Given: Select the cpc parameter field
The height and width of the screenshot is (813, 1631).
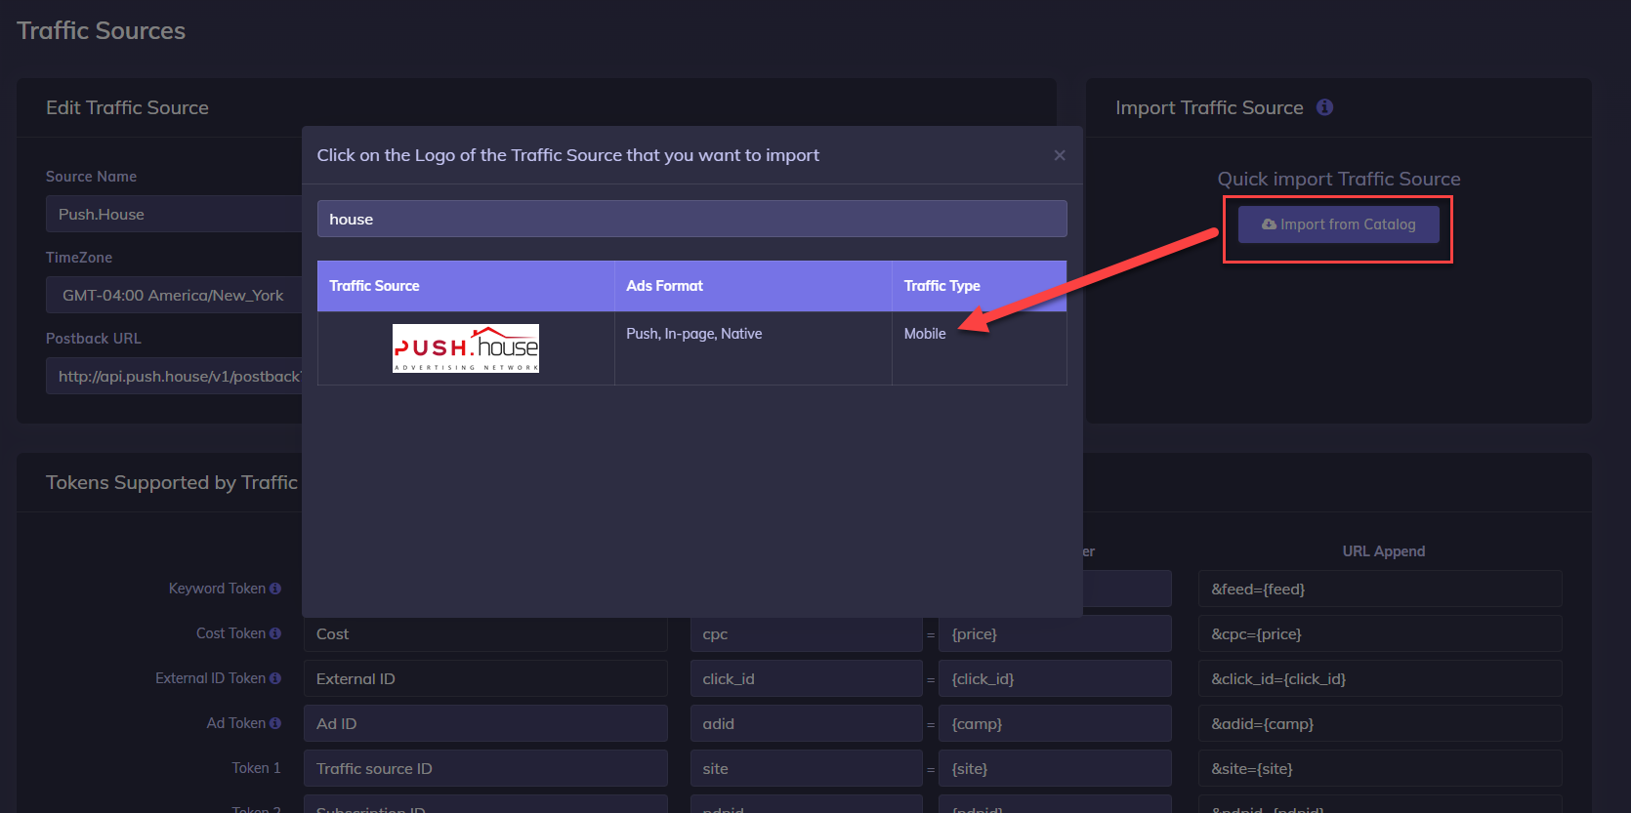Looking at the screenshot, I should 806,633.
